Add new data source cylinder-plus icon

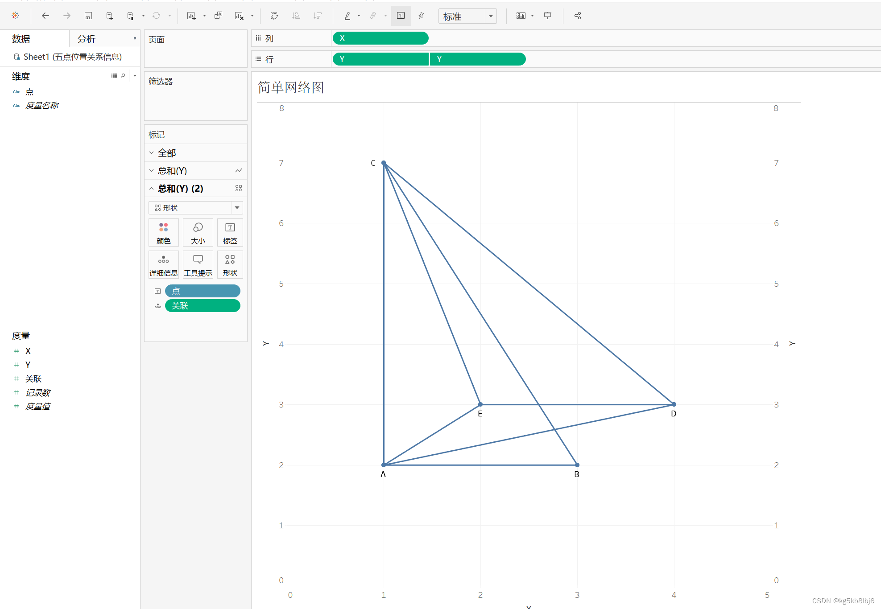point(109,16)
